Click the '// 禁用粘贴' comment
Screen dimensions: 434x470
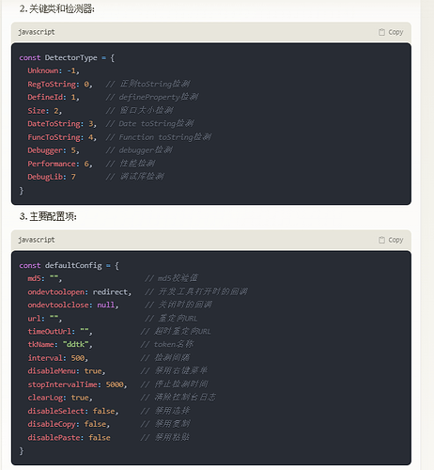point(165,437)
